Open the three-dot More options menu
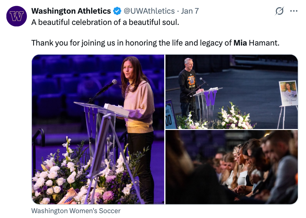Screen dimensions: 306x218 click(x=294, y=11)
